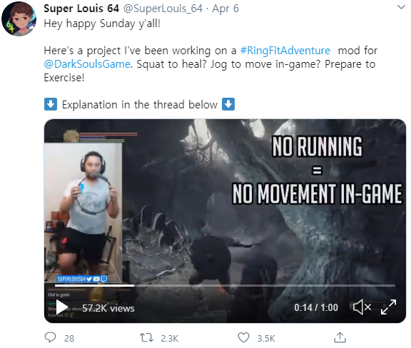Viewport: 411px width, 348px height.
Task: Play the video with the triangle button
Action: [x=61, y=307]
